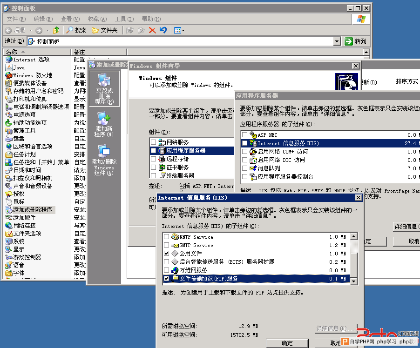
Task: Click the blue Undo arrow toolbar icon
Action: (x=163, y=30)
